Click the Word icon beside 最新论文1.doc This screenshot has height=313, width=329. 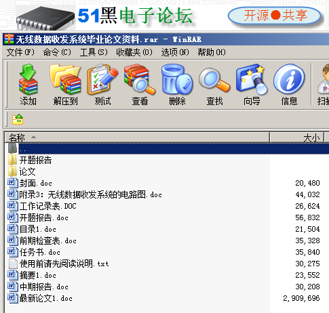(x=13, y=298)
